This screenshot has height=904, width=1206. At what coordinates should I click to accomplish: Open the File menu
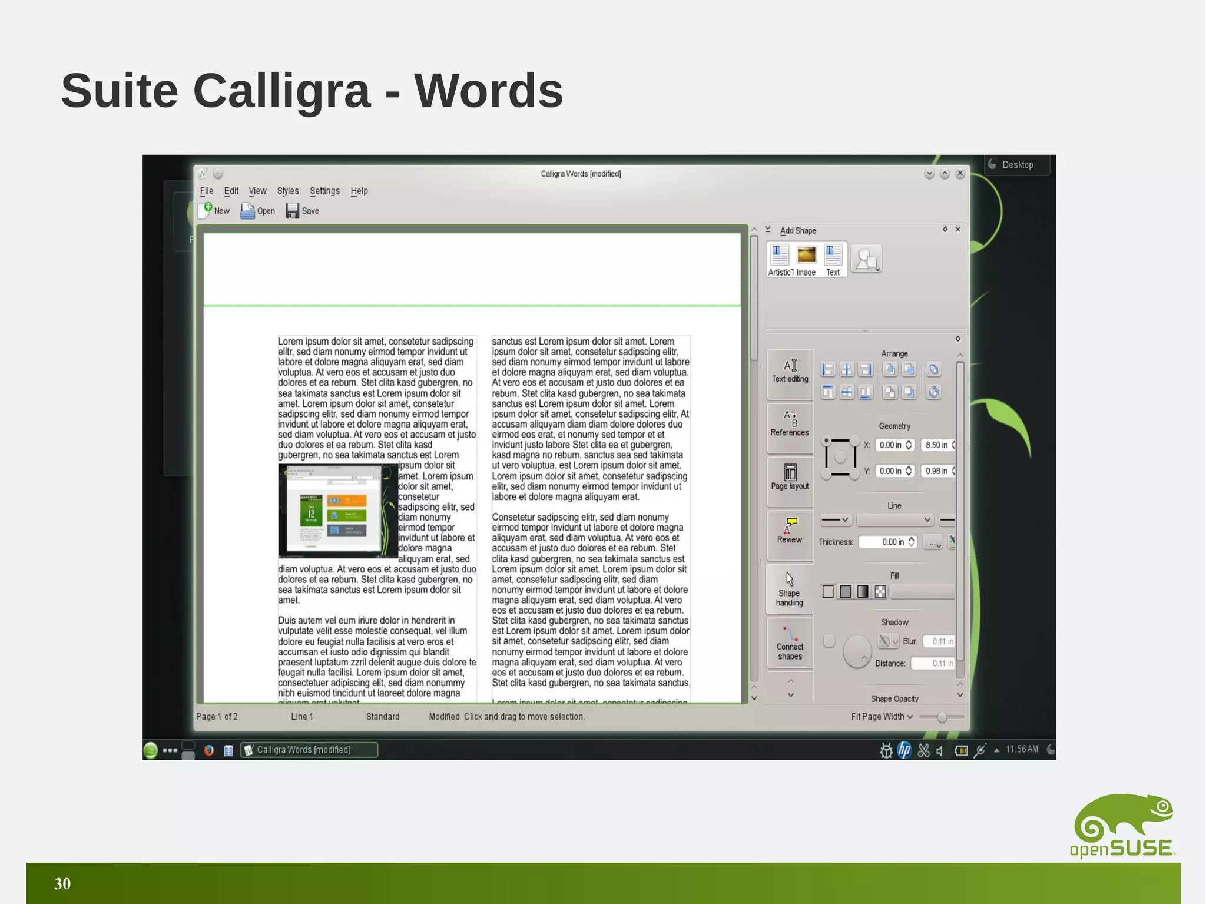point(207,191)
